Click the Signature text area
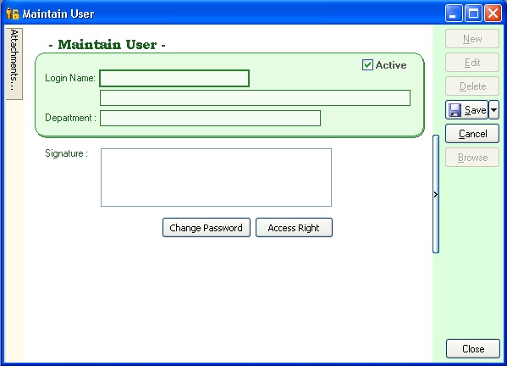 click(216, 177)
